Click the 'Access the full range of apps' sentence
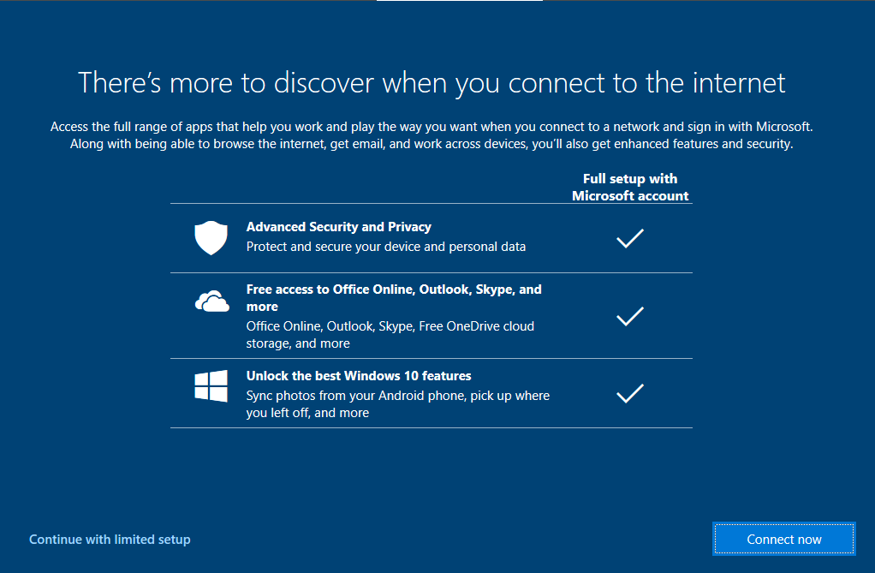Image resolution: width=875 pixels, height=573 pixels. (432, 127)
